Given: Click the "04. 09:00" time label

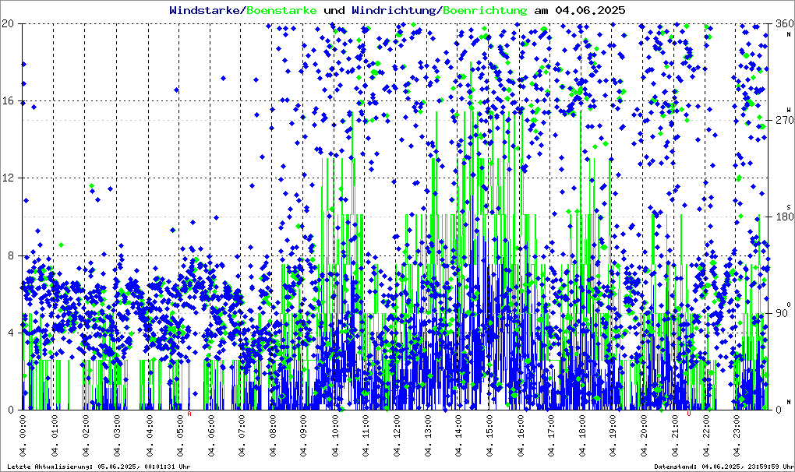Looking at the screenshot, I should (303, 436).
